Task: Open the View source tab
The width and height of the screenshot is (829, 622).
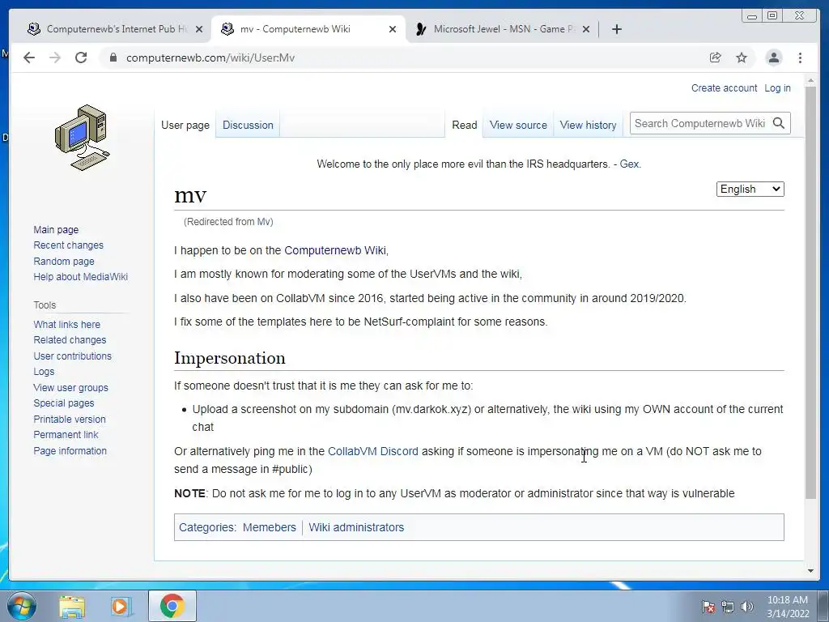Action: tap(518, 125)
